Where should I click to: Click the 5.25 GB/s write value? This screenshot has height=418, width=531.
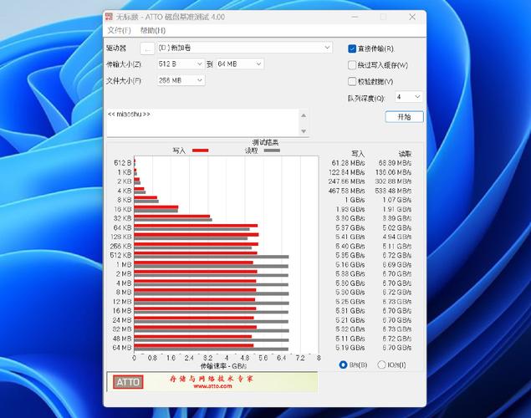[350, 302]
